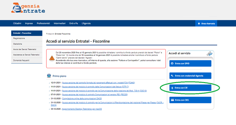
Task: Open the Mod. 730-4 (CSO19) link
Action: click(105, 91)
